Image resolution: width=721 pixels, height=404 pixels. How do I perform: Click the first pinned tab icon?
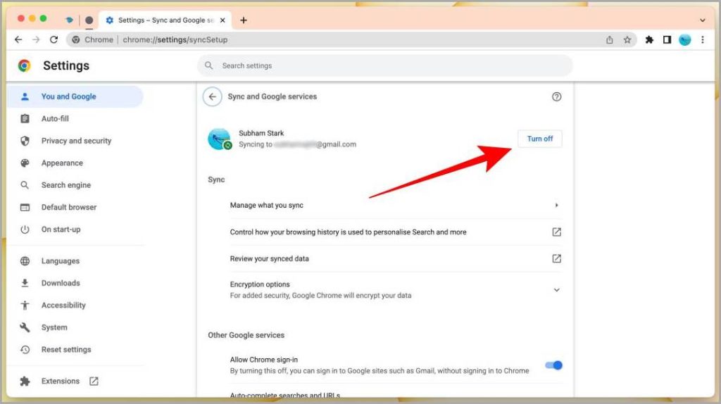[69, 20]
